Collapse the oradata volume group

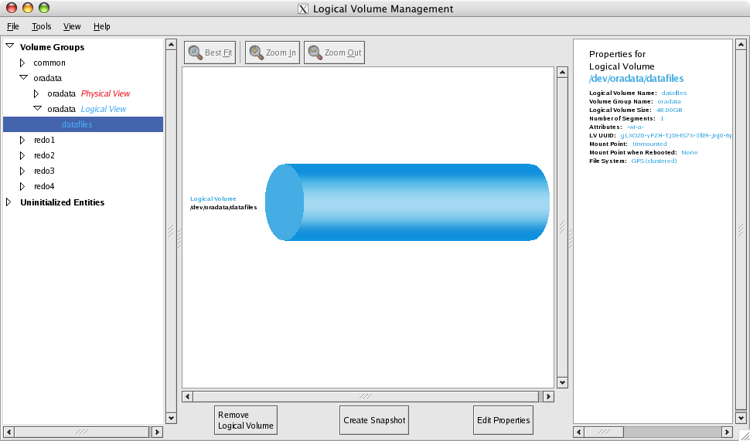(x=23, y=78)
